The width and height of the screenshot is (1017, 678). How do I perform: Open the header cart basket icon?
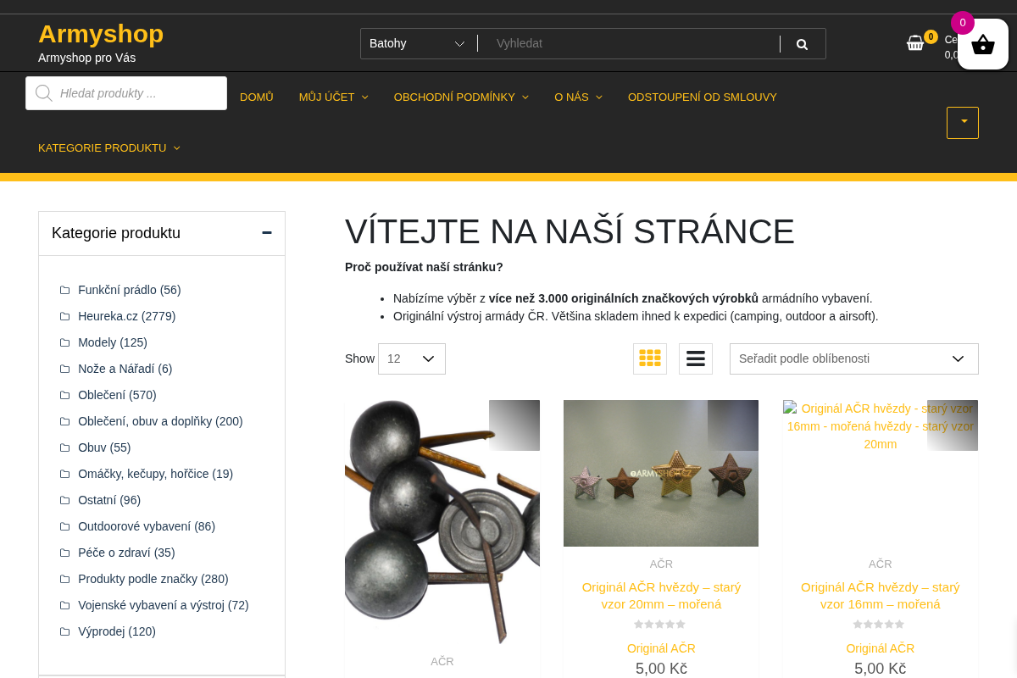click(x=915, y=42)
